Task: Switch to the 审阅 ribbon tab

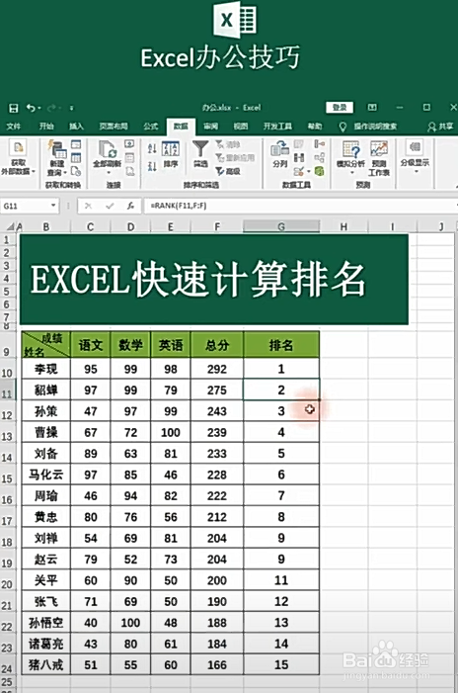Action: click(210, 127)
